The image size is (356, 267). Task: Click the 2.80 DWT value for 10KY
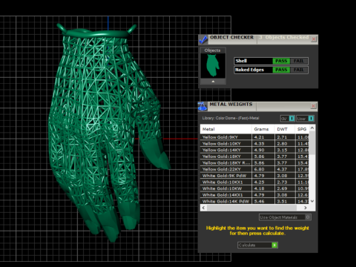click(282, 144)
